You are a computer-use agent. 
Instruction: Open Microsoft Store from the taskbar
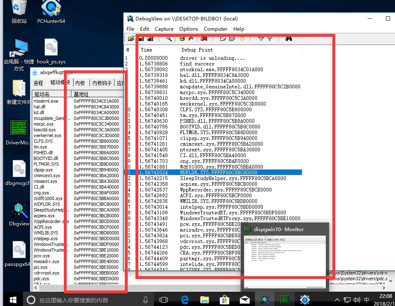click(x=224, y=300)
